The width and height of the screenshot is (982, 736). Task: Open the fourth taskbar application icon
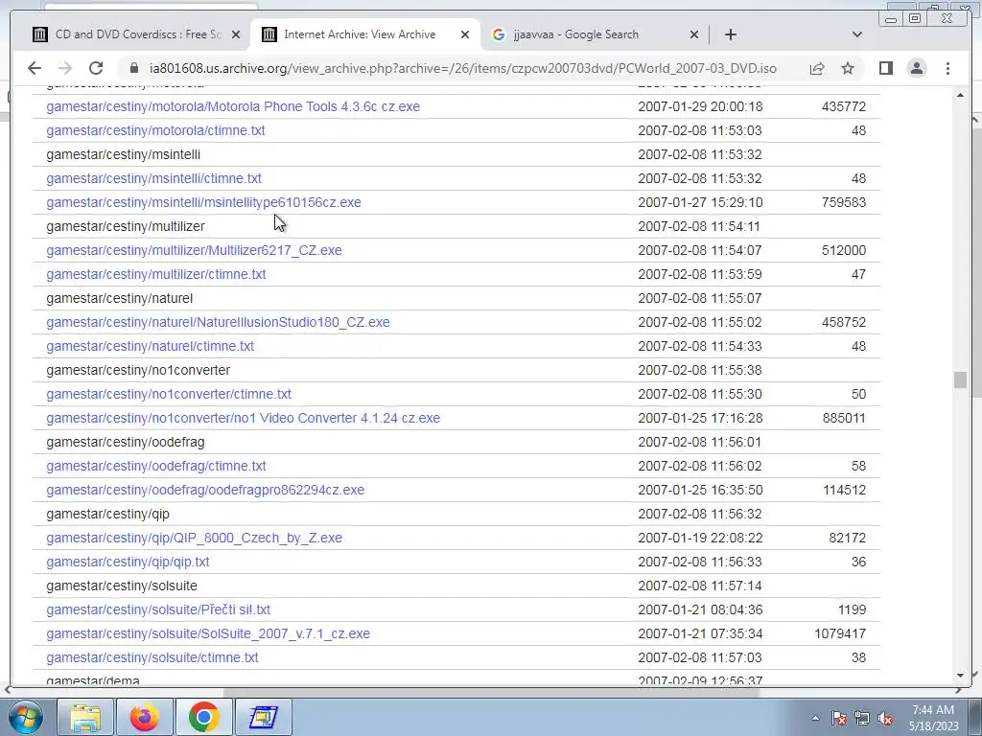(263, 717)
